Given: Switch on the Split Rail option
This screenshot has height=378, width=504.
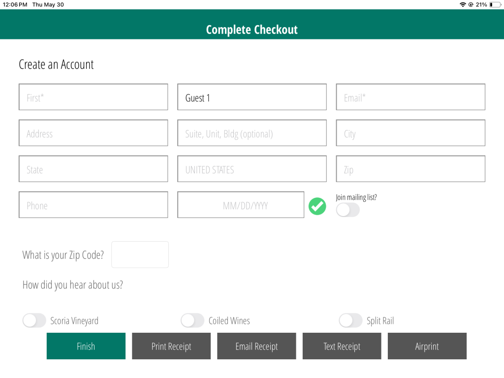Looking at the screenshot, I should pos(350,321).
